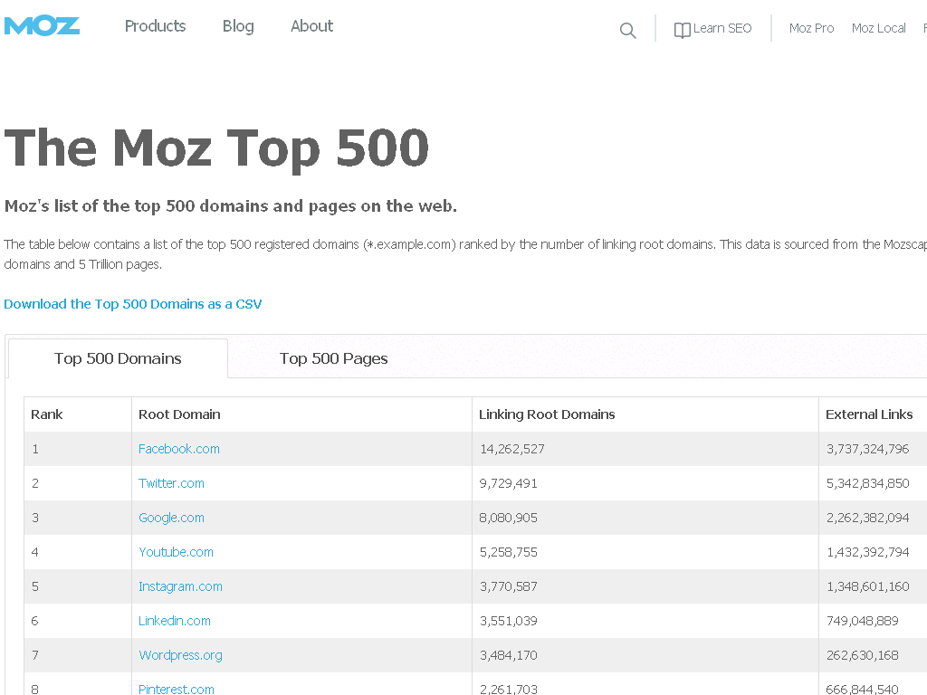Click rank number 7 cell
927x695 pixels.
78,655
